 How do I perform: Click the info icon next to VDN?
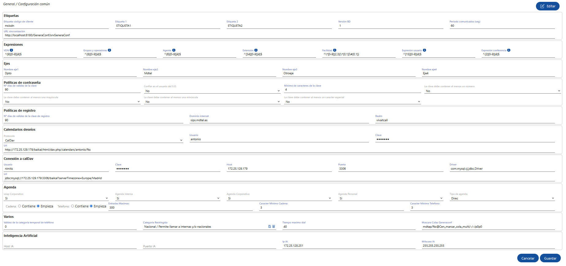point(11,50)
